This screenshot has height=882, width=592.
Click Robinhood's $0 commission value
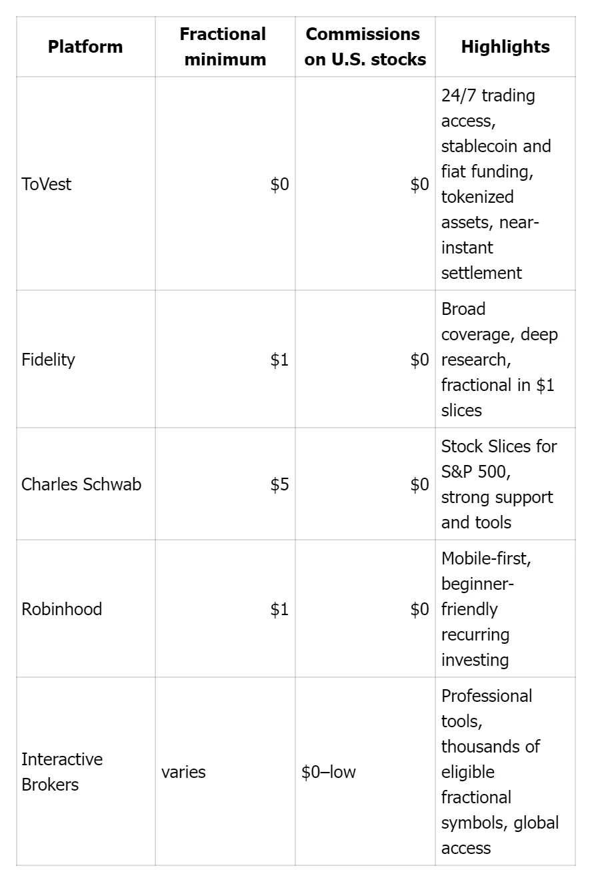419,609
